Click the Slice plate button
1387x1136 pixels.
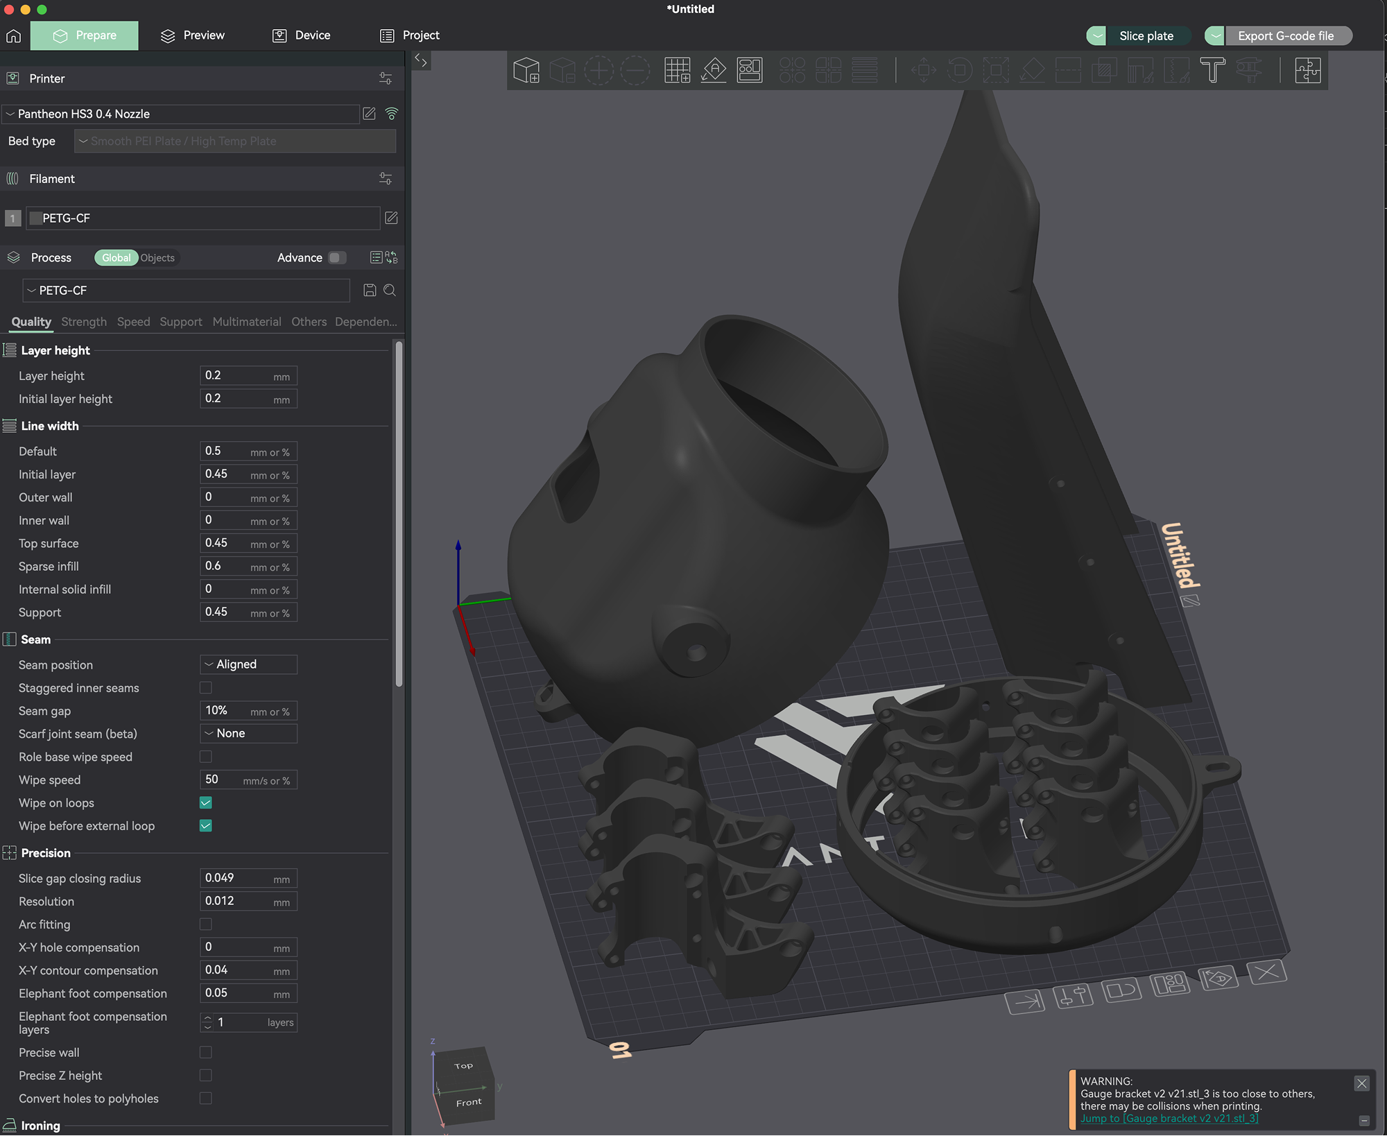pos(1146,36)
